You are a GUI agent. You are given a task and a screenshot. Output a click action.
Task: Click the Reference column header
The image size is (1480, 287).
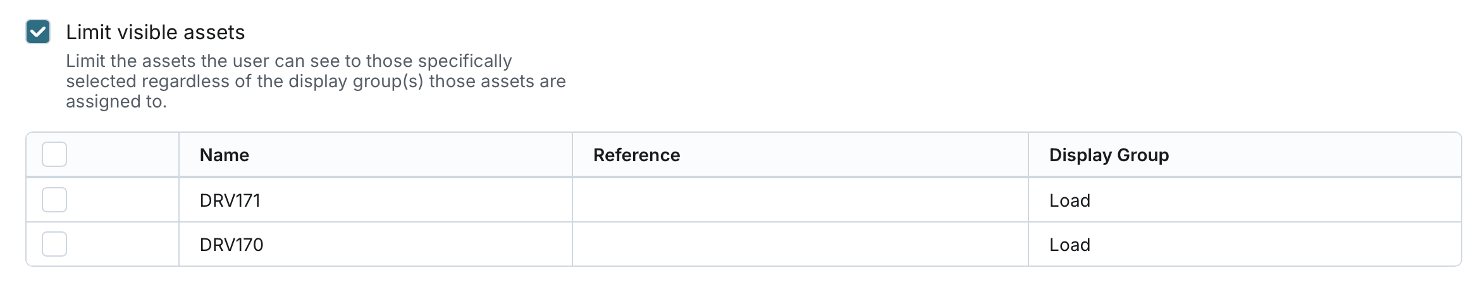(636, 155)
